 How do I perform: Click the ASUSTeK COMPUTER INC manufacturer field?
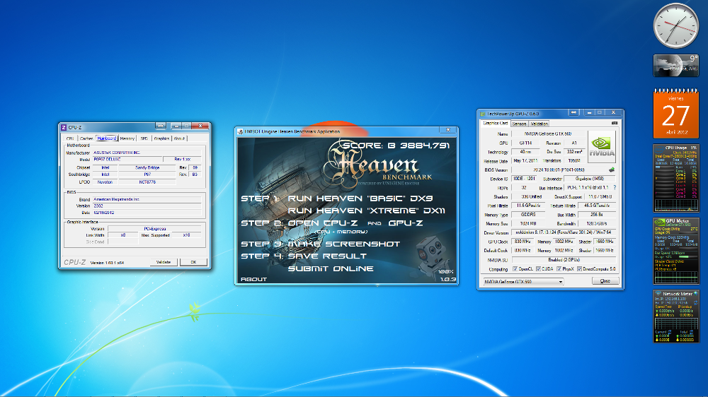click(147, 153)
